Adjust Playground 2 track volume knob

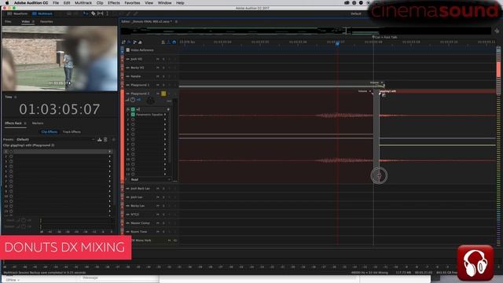pyautogui.click(x=133, y=100)
